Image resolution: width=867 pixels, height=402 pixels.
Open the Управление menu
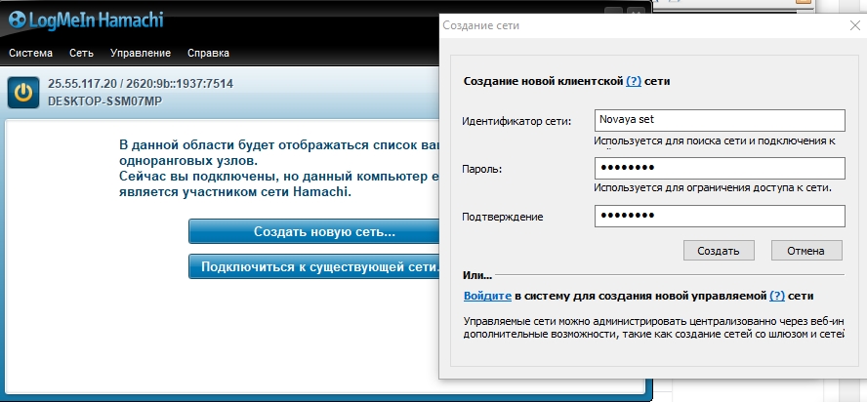click(x=141, y=53)
